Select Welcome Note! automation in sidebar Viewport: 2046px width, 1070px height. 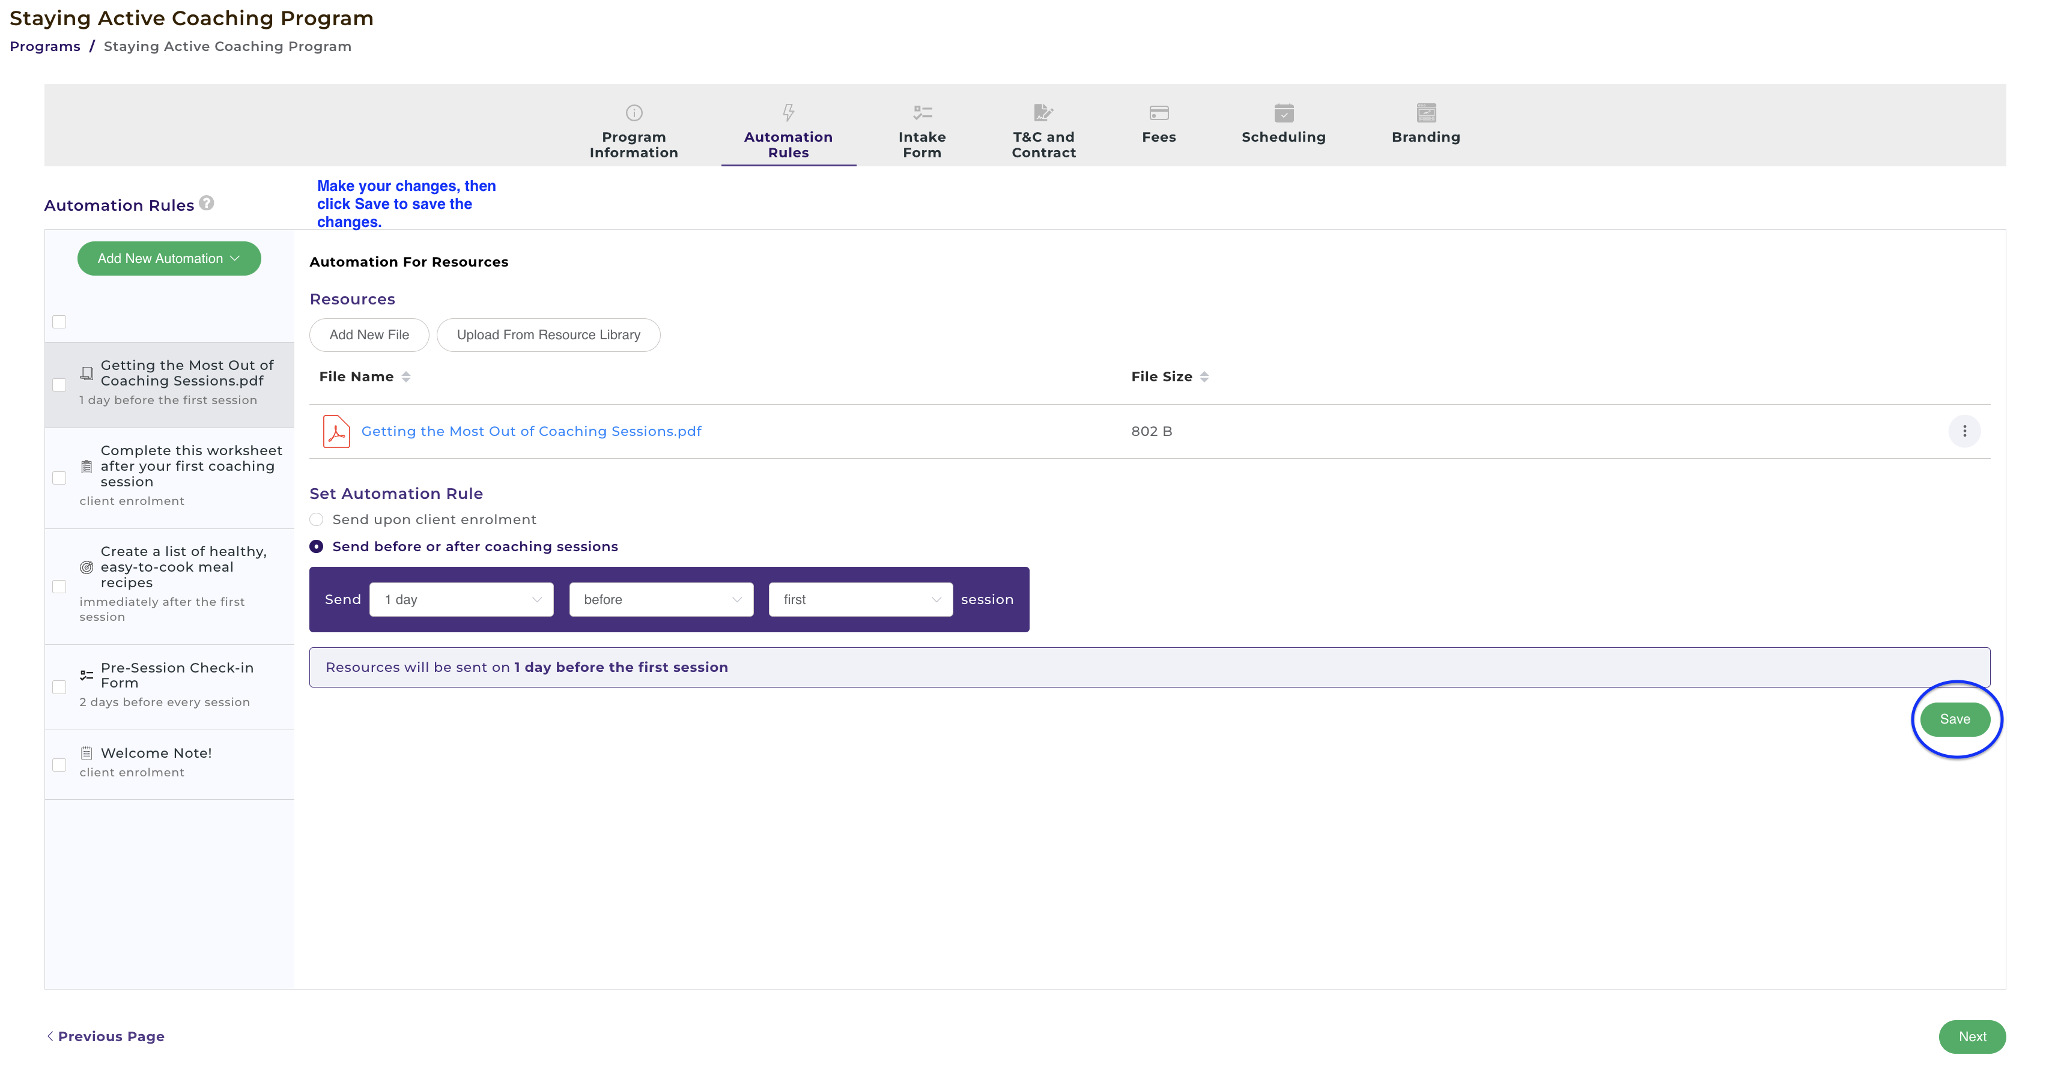tap(169, 764)
